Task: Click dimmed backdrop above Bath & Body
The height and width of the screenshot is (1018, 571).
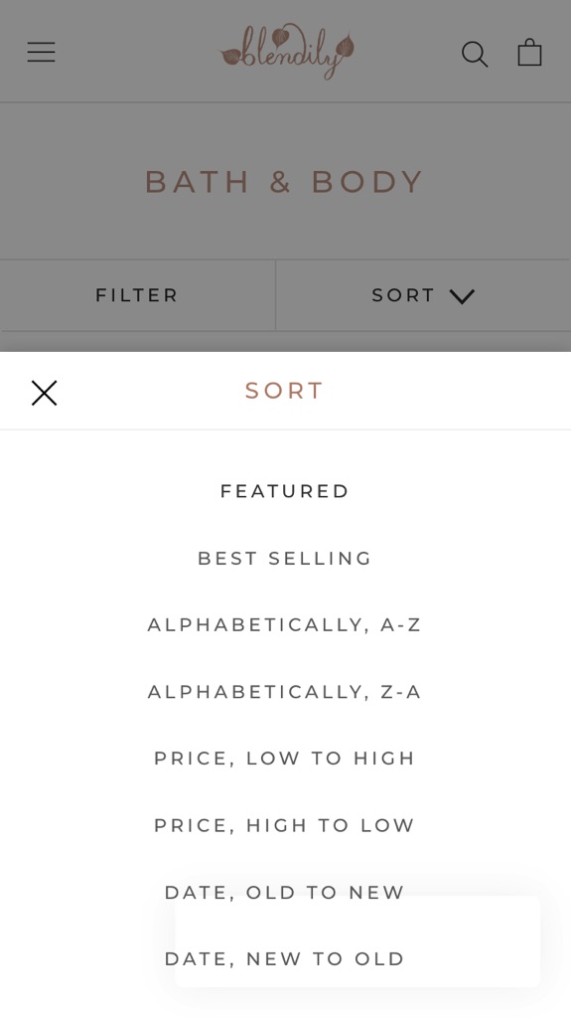Action: pos(286,130)
